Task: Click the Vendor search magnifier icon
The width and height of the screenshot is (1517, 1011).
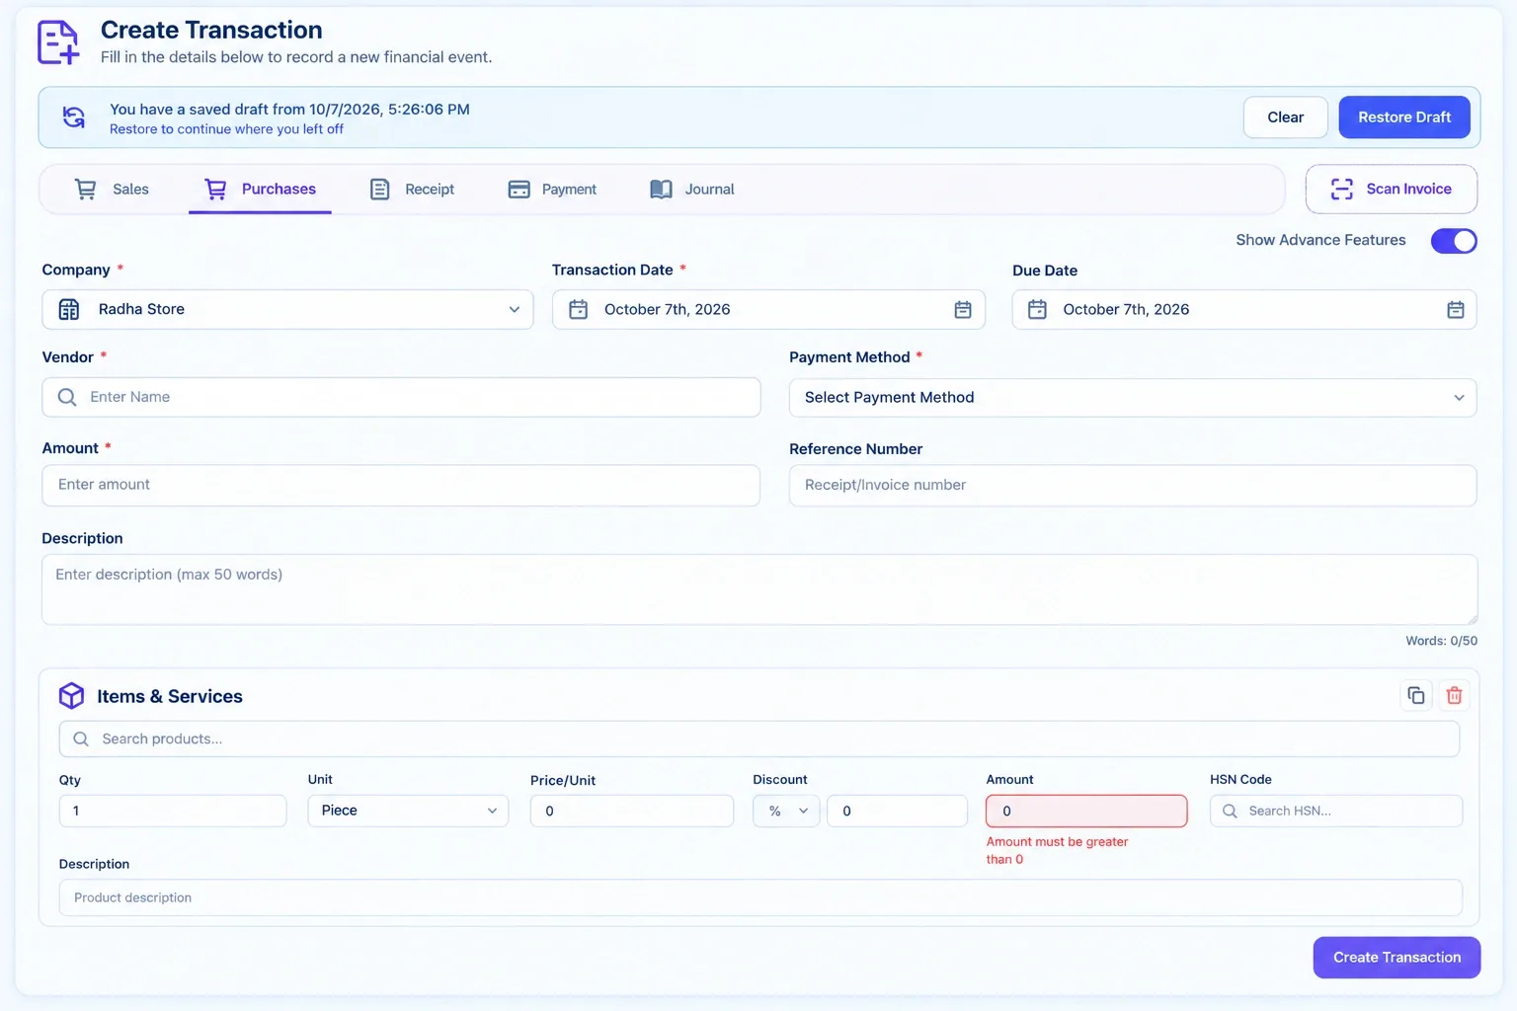Action: [x=67, y=397]
